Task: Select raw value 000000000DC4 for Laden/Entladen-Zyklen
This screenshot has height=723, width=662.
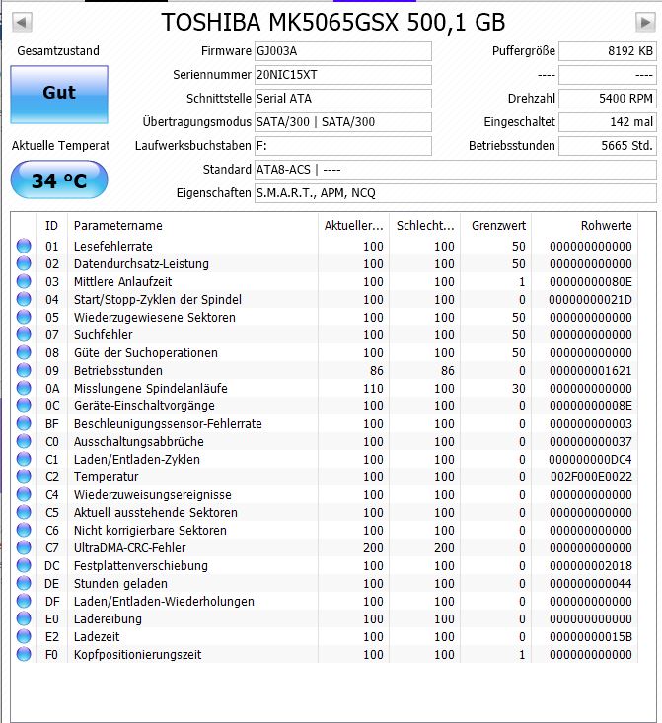Action: tap(591, 460)
